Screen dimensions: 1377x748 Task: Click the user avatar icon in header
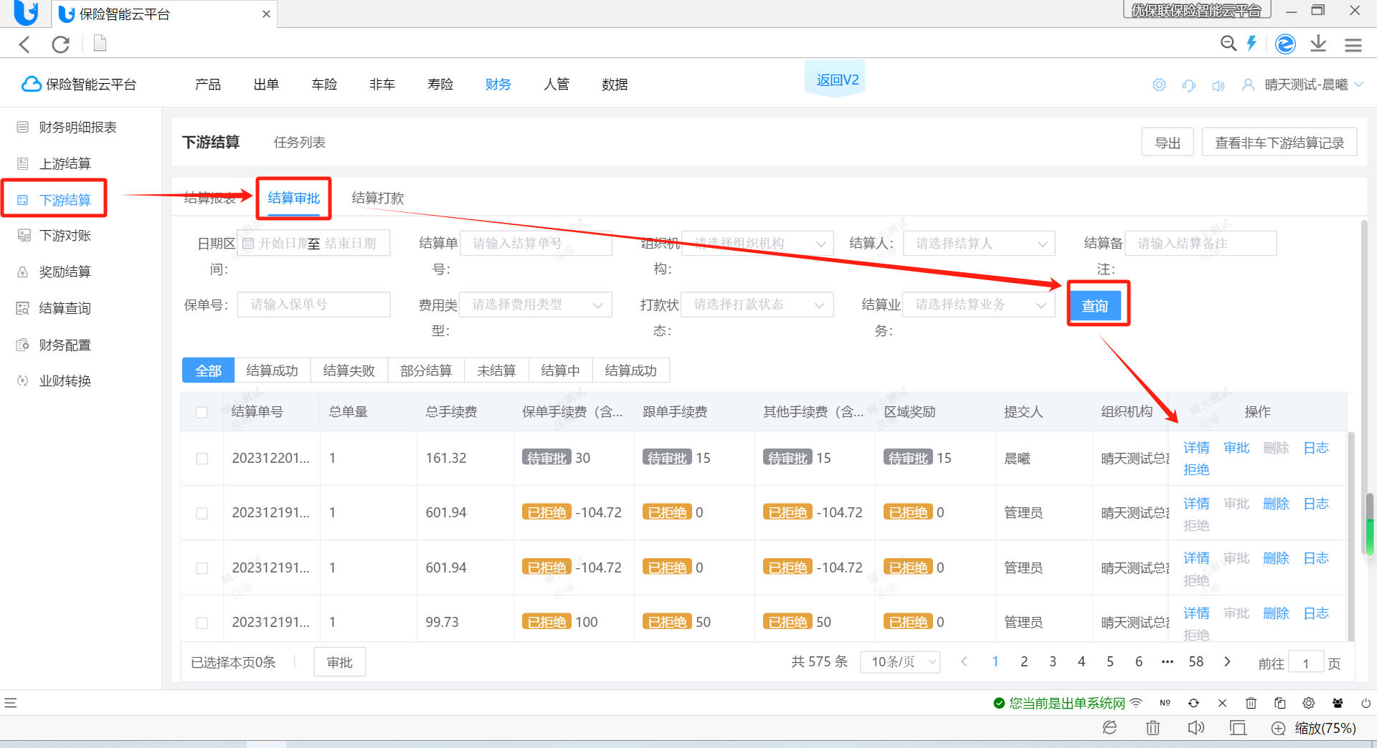(1248, 85)
